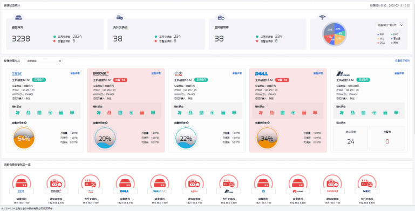
Task: Open view details link on Dell card
Action: pyautogui.click(x=318, y=73)
